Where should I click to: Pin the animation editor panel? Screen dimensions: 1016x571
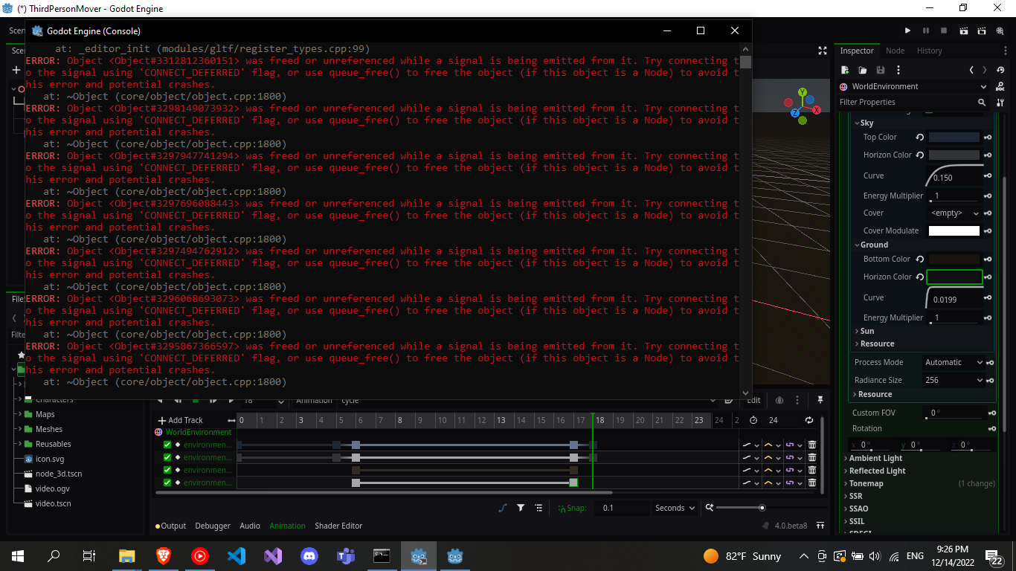(820, 400)
